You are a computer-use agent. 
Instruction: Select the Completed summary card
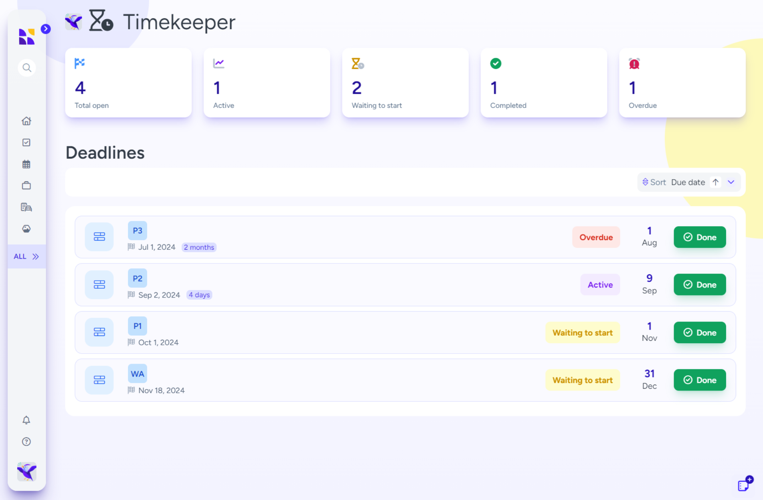pyautogui.click(x=544, y=83)
